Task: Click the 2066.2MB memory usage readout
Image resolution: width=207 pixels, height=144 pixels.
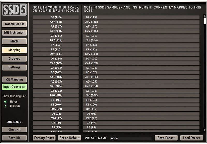Action: pyautogui.click(x=14, y=122)
